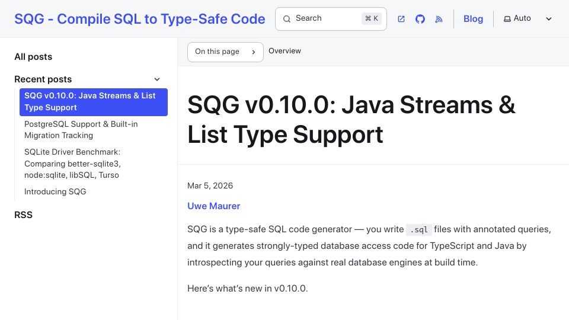The image size is (569, 320).
Task: Click the .sql inline code
Action: [x=419, y=230]
